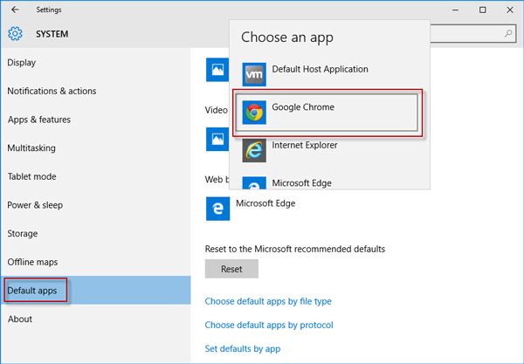This screenshot has height=364, width=524.
Task: Open Set defaults by app link
Action: pyautogui.click(x=243, y=348)
